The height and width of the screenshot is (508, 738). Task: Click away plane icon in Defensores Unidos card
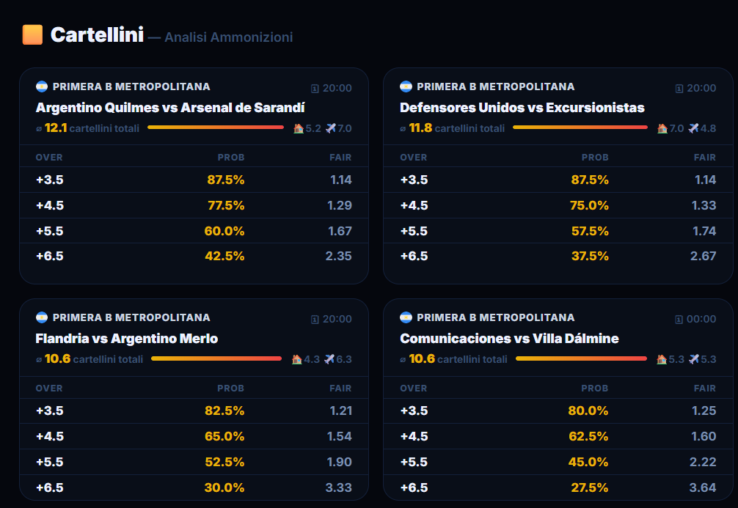click(693, 128)
